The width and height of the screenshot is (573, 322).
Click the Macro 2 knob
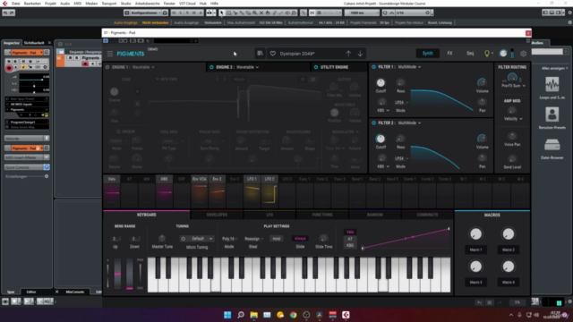click(x=508, y=234)
